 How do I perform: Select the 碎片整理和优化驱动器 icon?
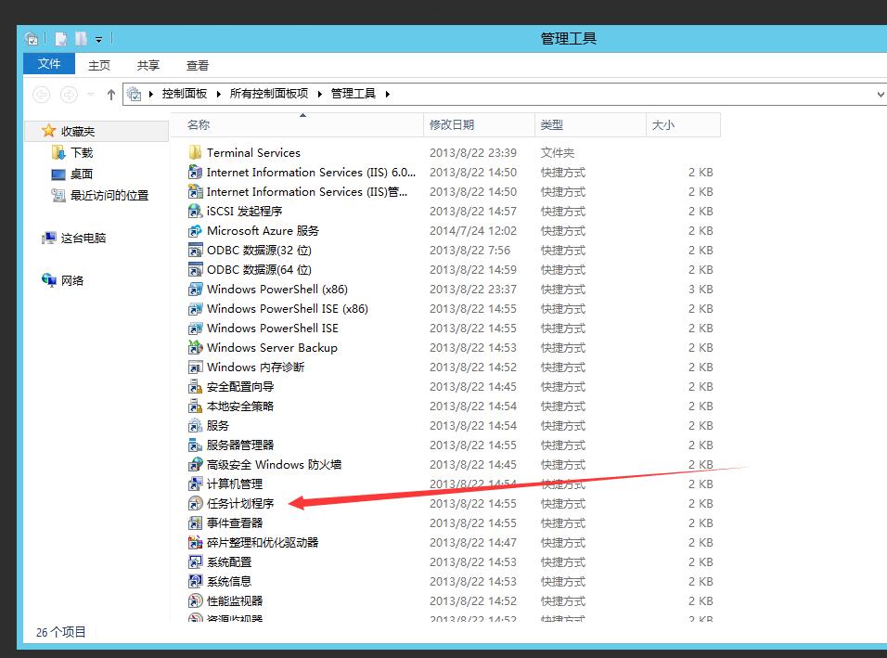click(x=195, y=542)
